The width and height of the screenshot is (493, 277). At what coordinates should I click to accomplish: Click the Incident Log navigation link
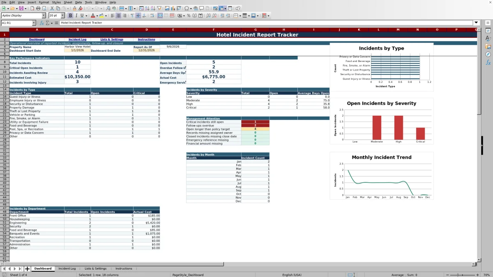pyautogui.click(x=78, y=39)
